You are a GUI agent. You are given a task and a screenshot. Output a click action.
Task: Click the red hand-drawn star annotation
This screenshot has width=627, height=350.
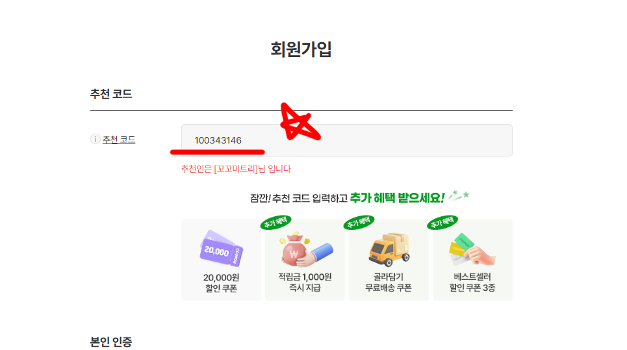pyautogui.click(x=300, y=122)
